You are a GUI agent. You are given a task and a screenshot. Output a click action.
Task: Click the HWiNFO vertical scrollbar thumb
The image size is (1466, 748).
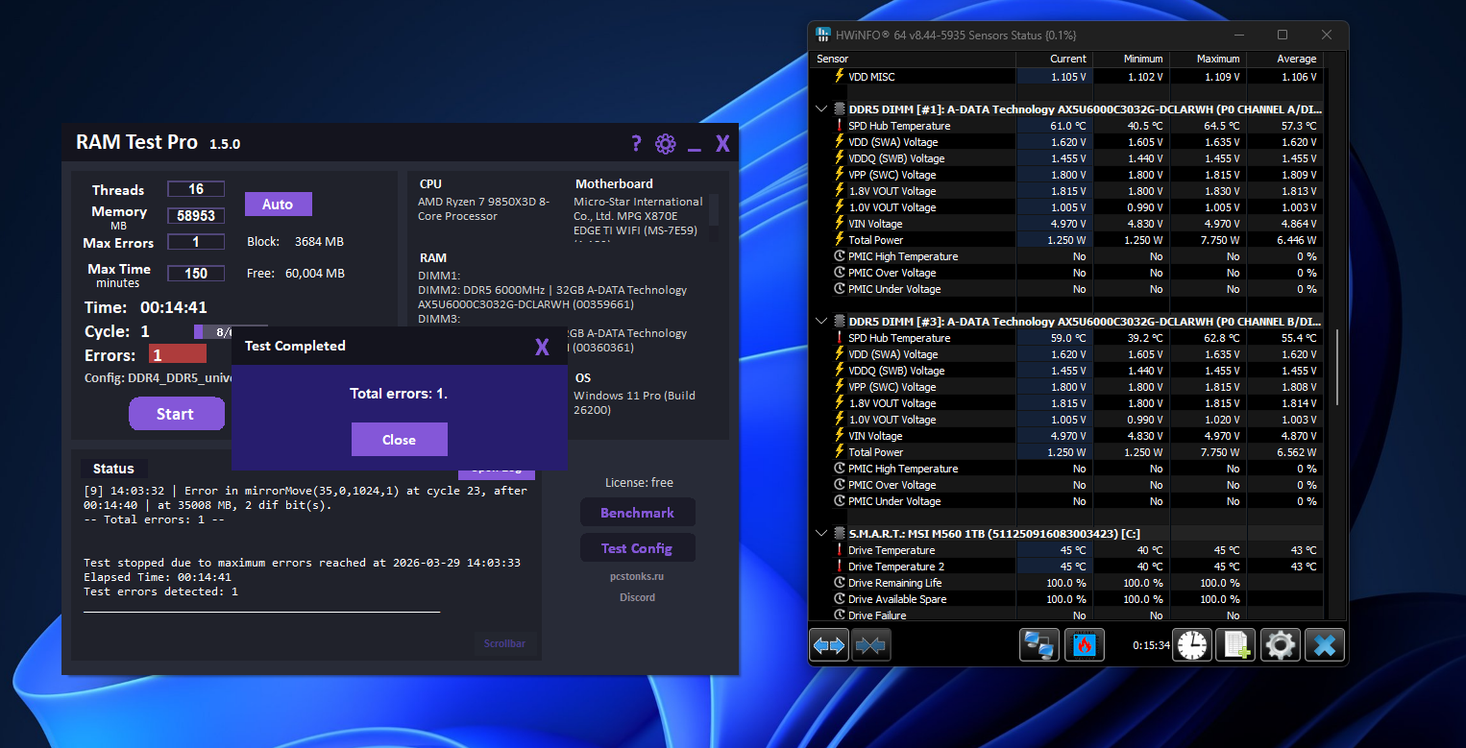point(1336,368)
